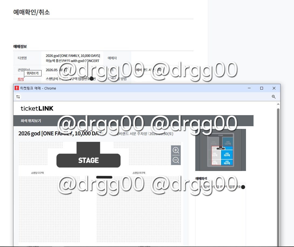
Task: Open site settings icon in popup toolbar
Action: 18,97
